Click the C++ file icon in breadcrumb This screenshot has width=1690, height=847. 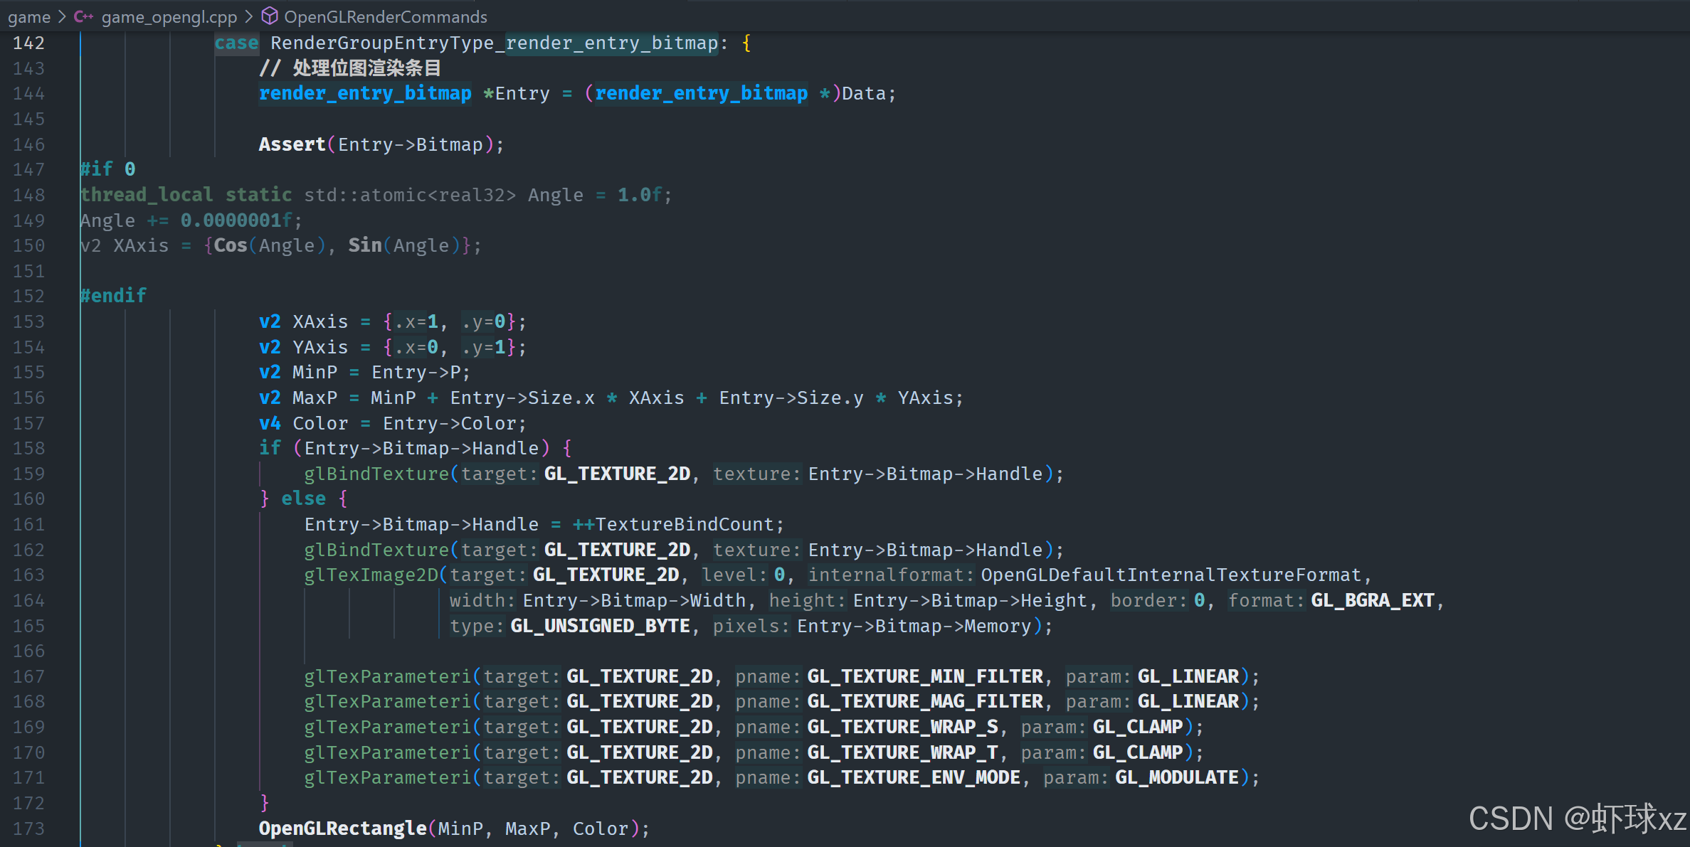click(83, 16)
